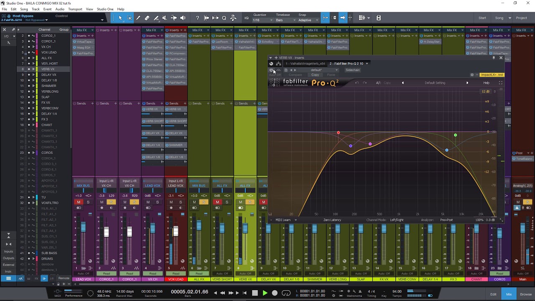535x301 pixels.
Task: Toggle Pro-Q 2 full screen mode
Action: coord(501,83)
